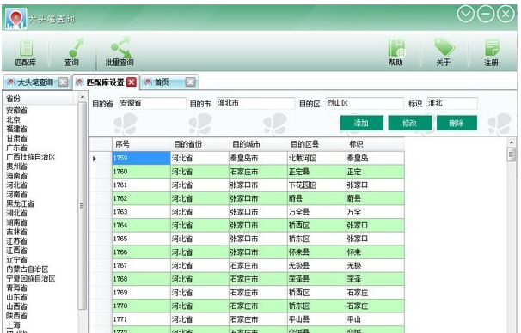Select 宁夏回族自治区 in province list

[31, 278]
